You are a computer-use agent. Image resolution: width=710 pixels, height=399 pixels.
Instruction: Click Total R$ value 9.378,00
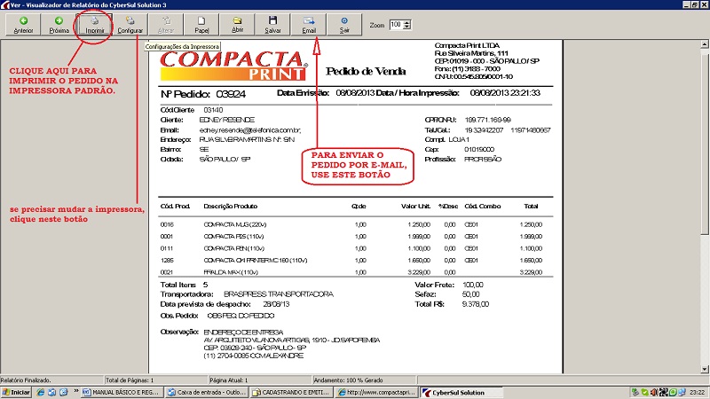click(x=476, y=304)
